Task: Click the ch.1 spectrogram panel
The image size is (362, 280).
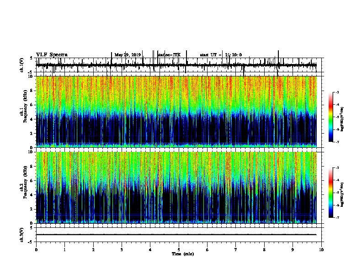Action: tap(176, 112)
